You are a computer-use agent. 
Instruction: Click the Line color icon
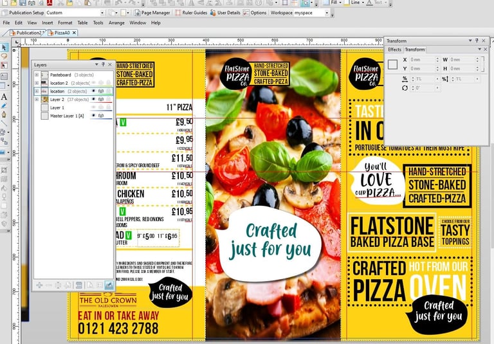click(347, 3)
